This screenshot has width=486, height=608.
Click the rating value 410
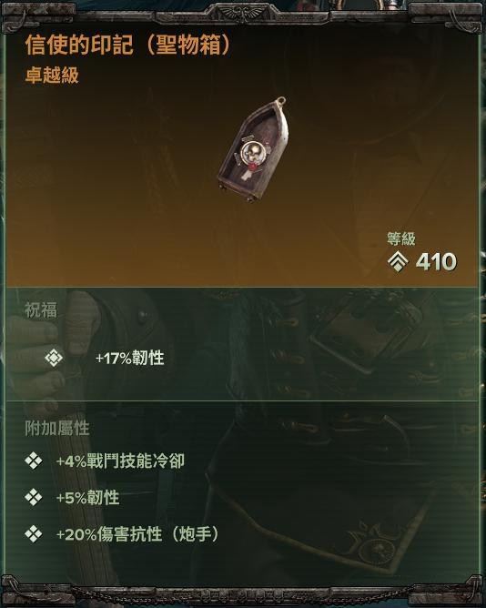(x=436, y=262)
